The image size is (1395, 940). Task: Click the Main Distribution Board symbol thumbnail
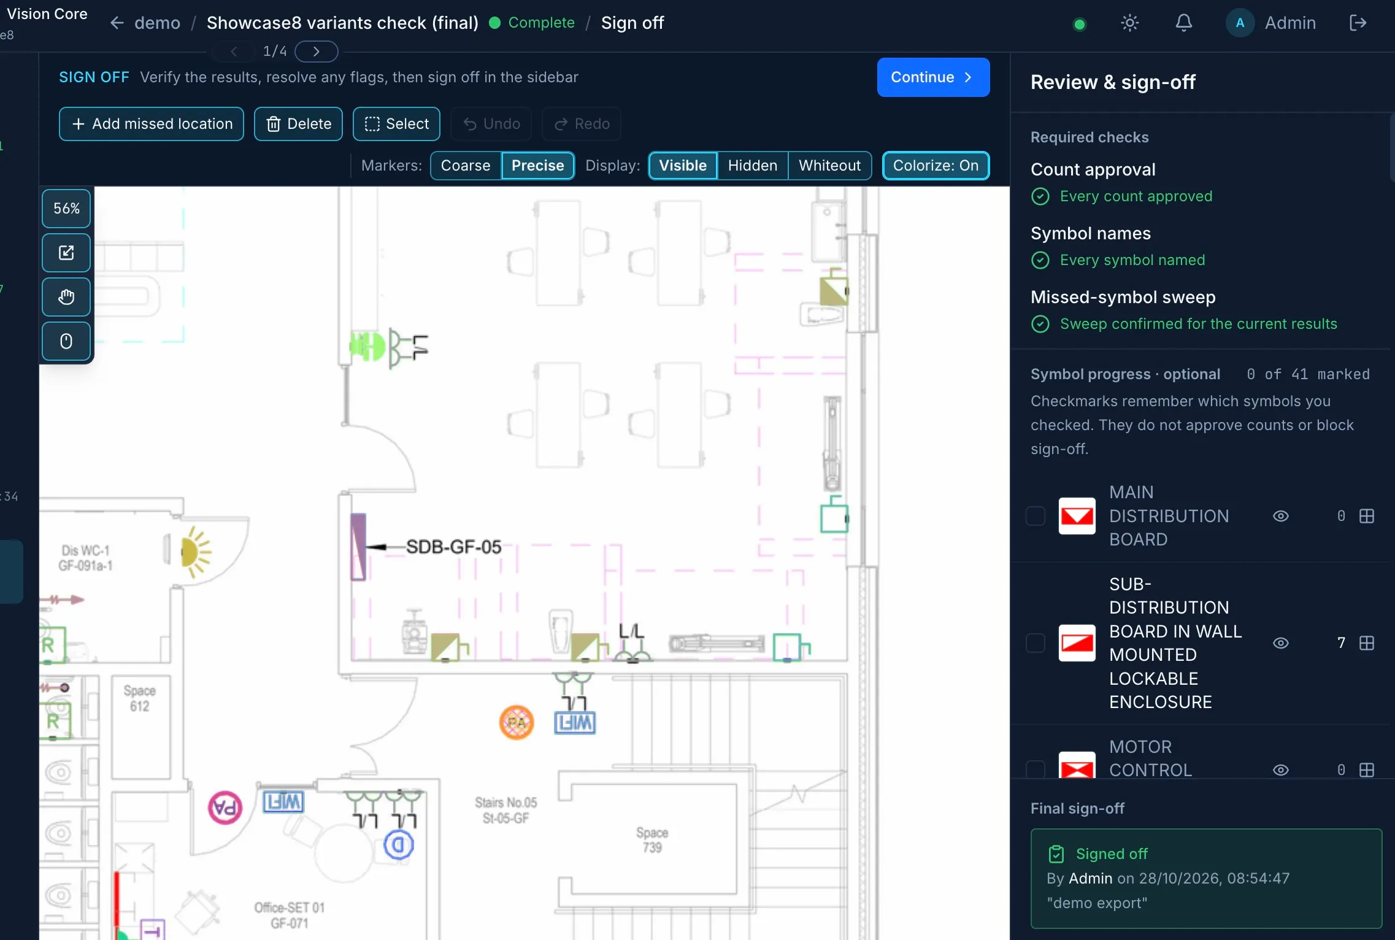(x=1077, y=516)
